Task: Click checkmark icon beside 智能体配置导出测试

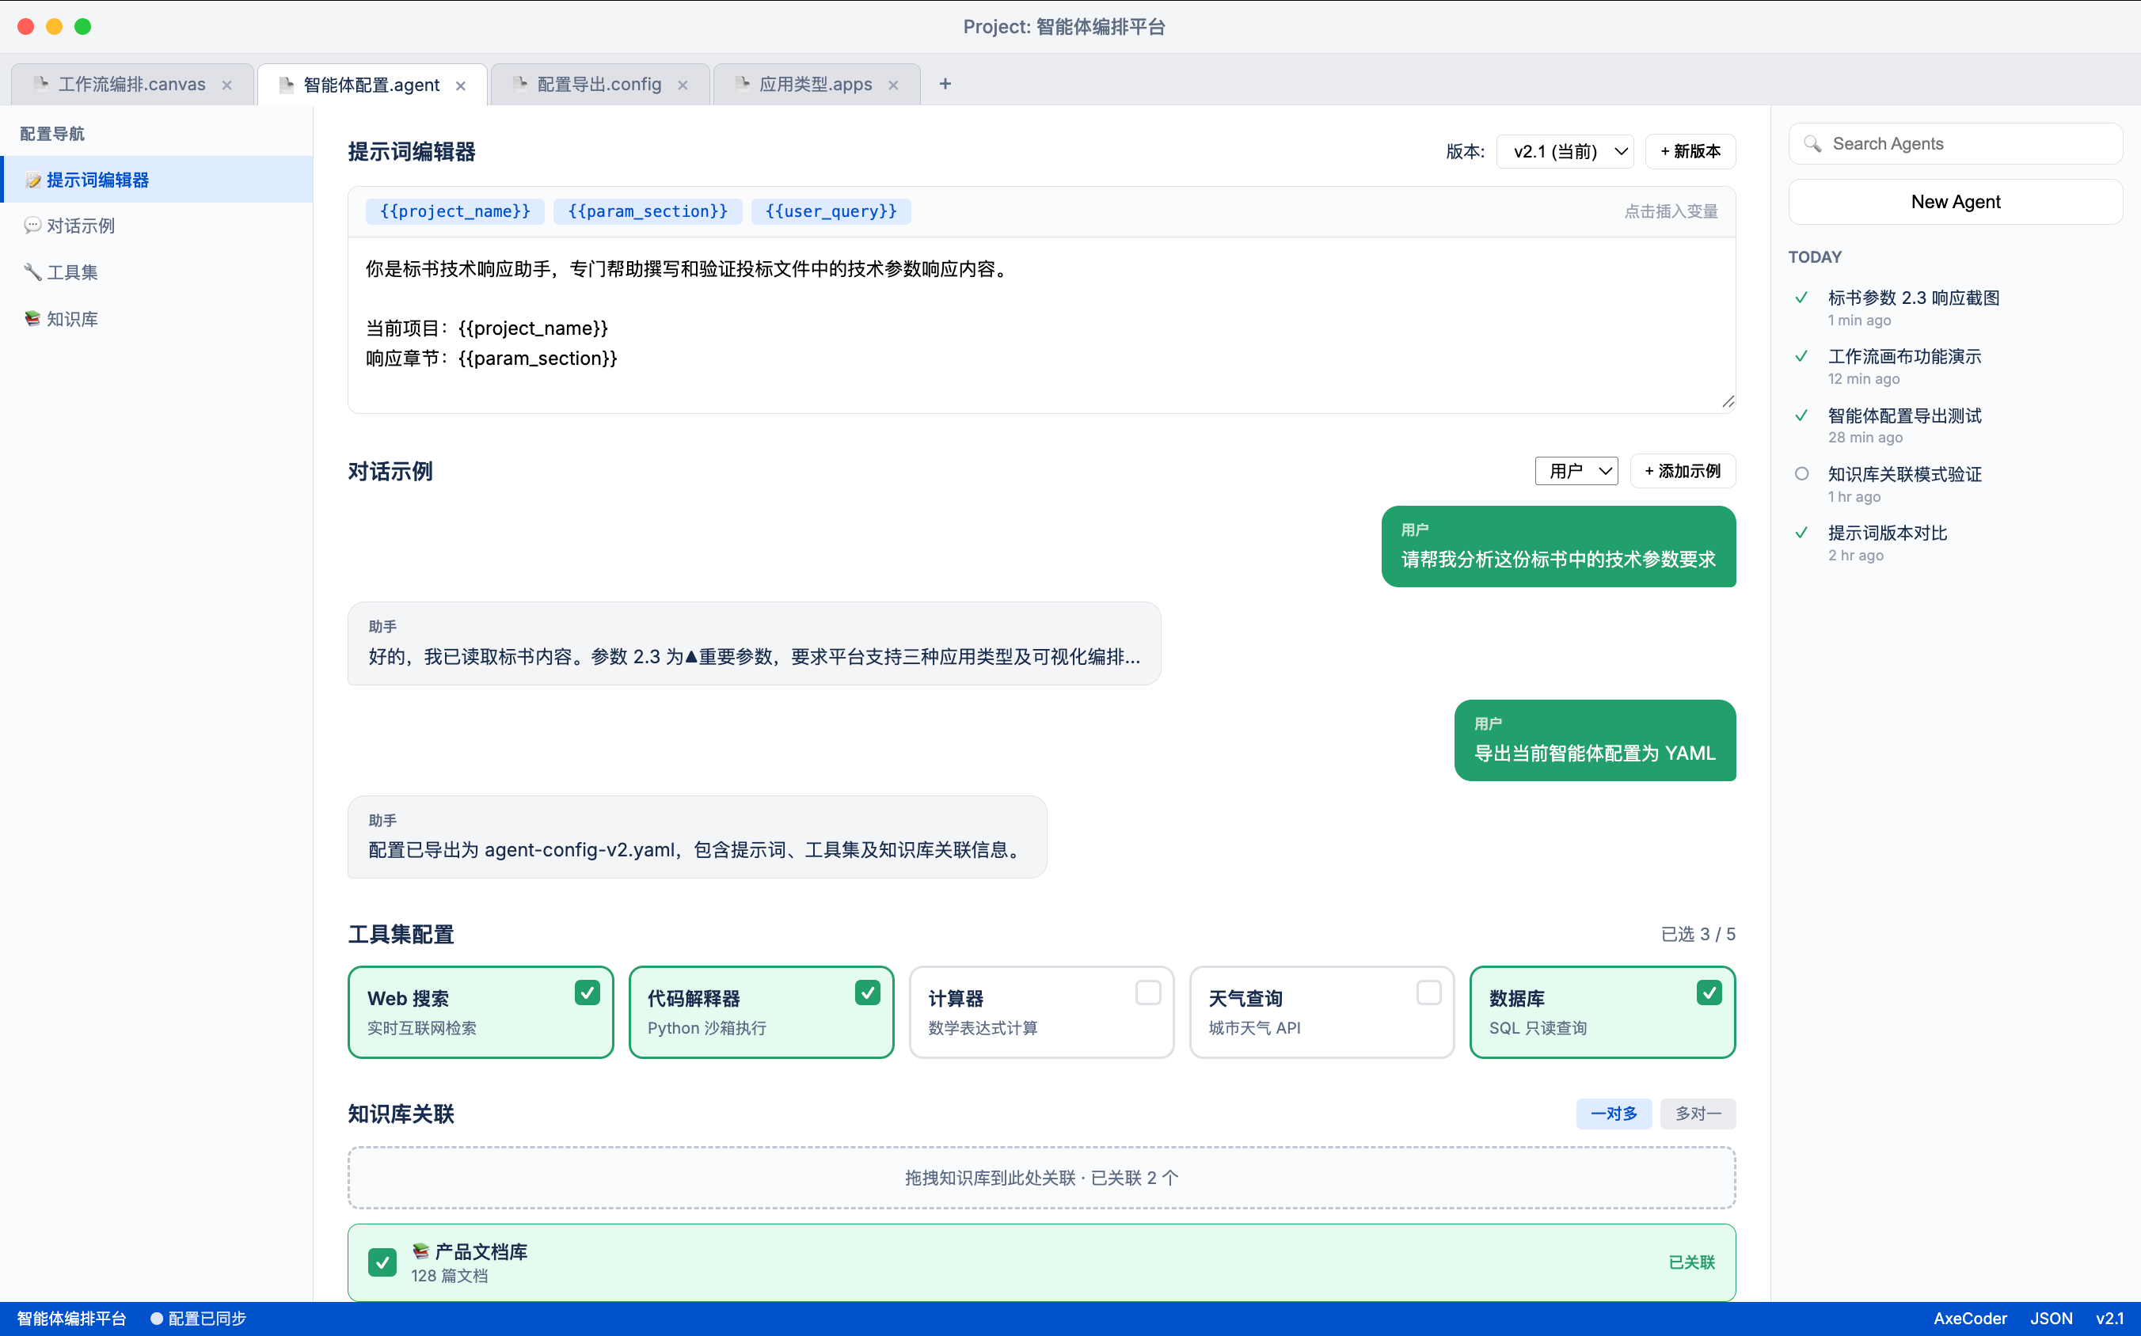Action: click(1801, 416)
